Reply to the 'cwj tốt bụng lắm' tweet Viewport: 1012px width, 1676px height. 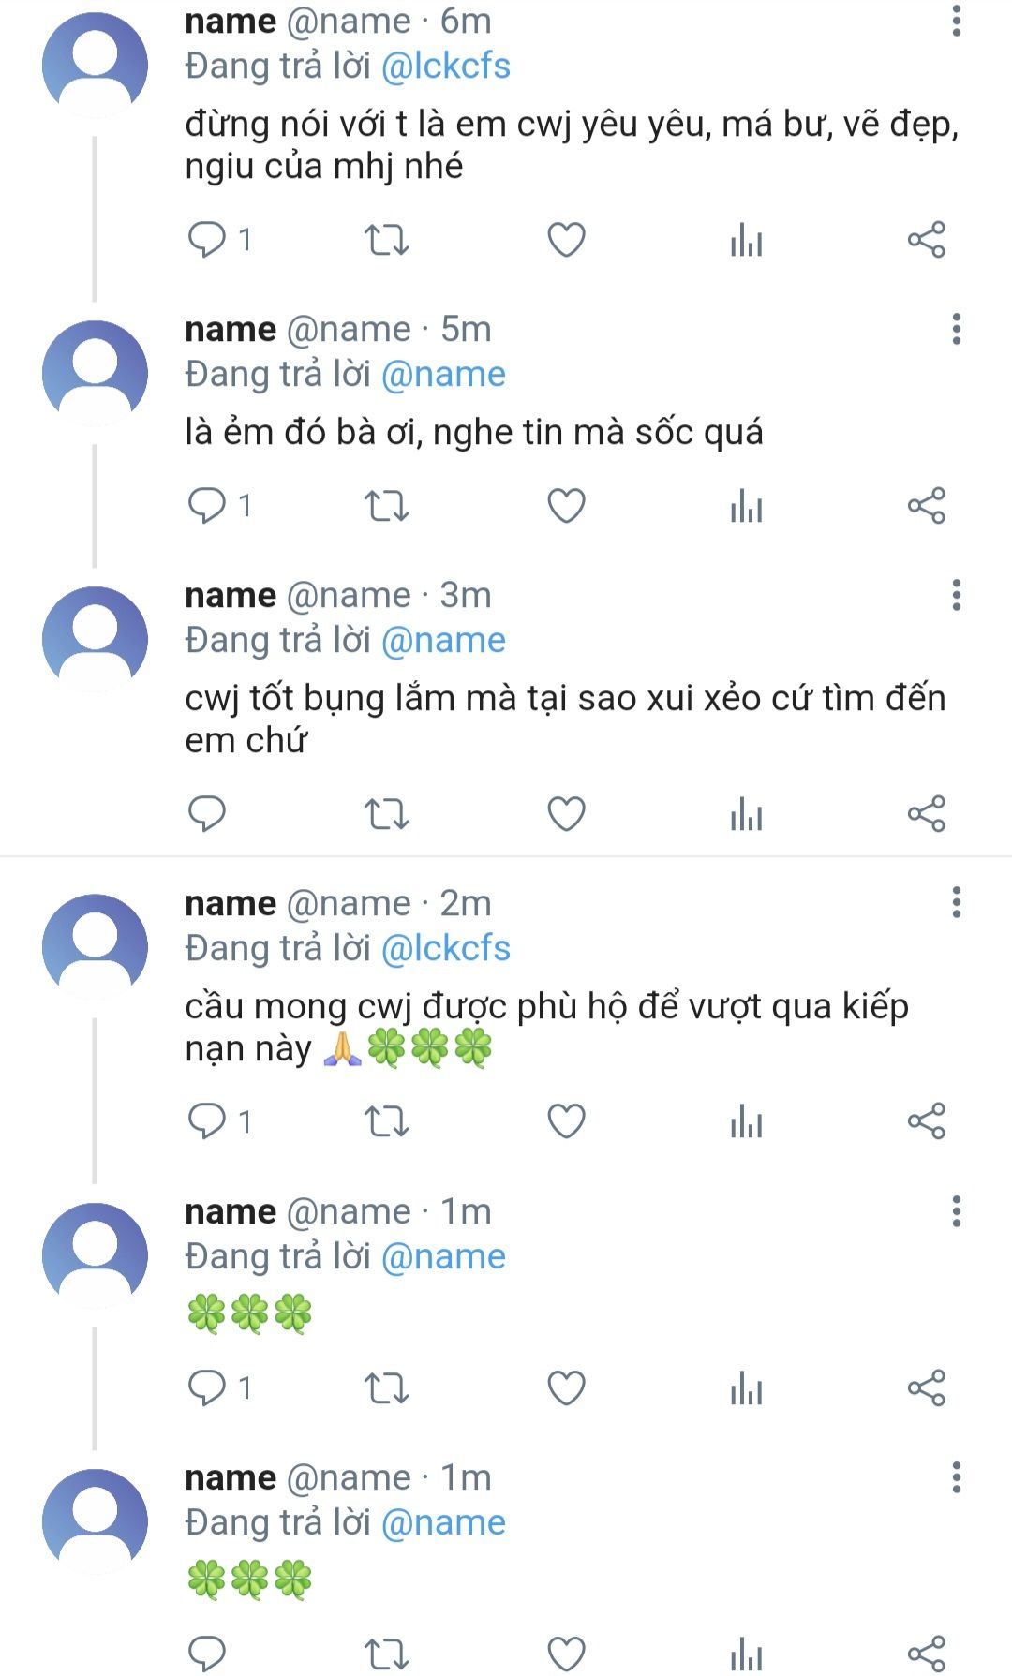[207, 813]
